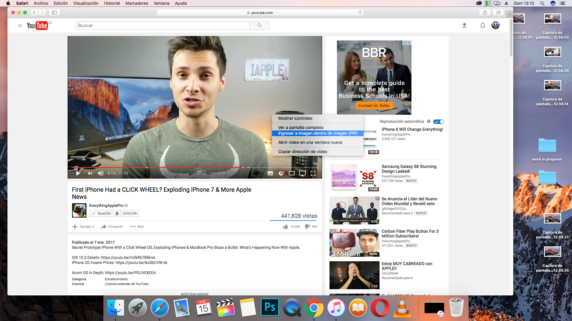Open the Marcadores menu
The image size is (572, 321).
(x=137, y=3)
